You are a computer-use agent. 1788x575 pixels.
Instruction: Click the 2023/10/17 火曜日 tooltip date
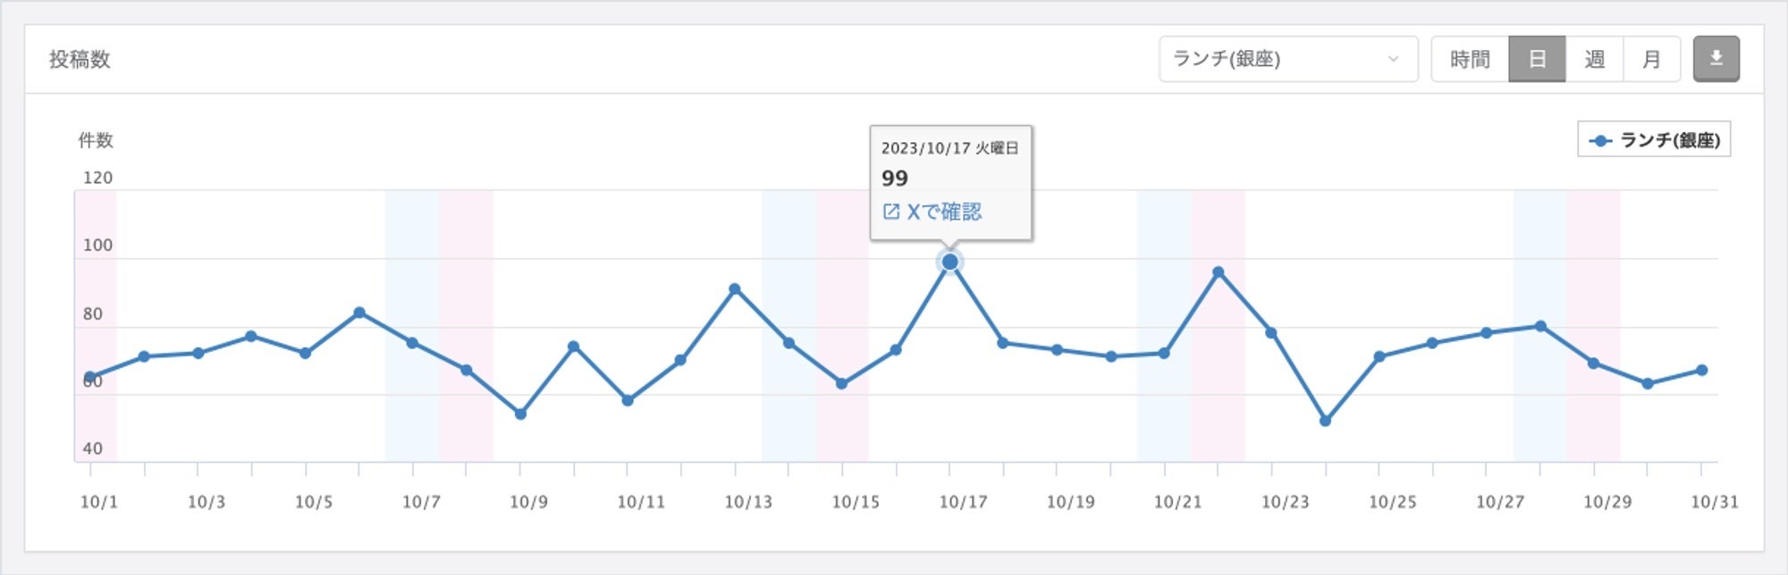[950, 148]
